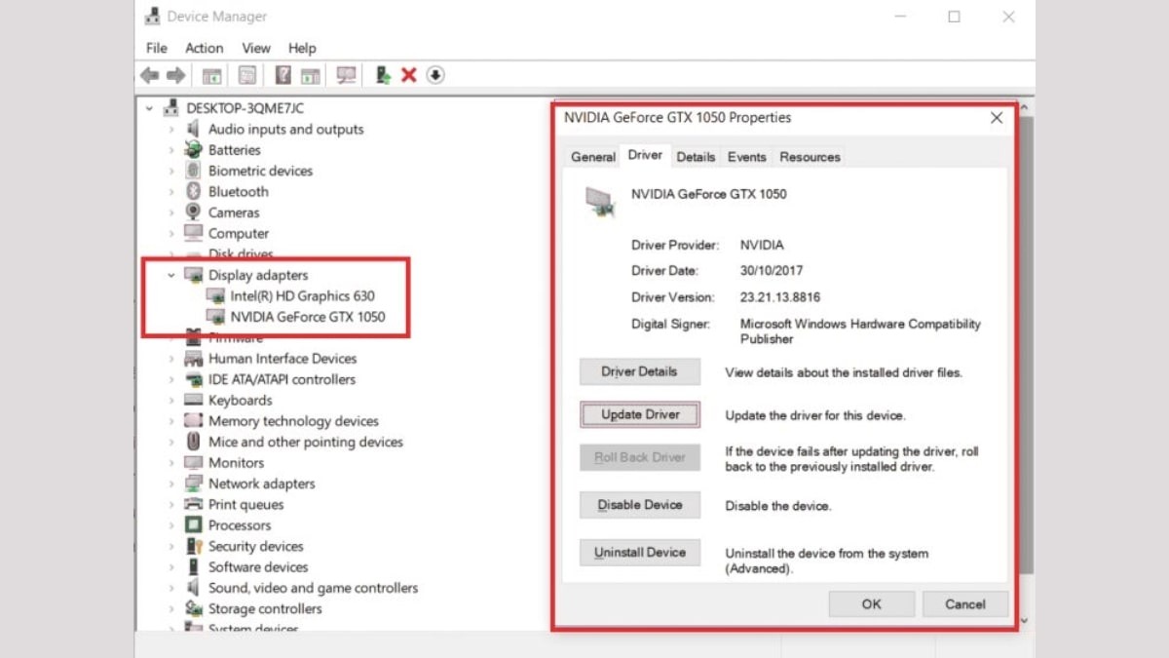Click the Uninstall Device button
This screenshot has width=1169, height=658.
click(639, 553)
